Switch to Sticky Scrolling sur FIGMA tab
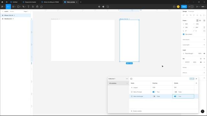 (51, 2)
